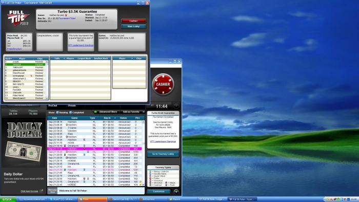Click Add as Favorite
This screenshot has width=359, height=202.
click(x=131, y=112)
